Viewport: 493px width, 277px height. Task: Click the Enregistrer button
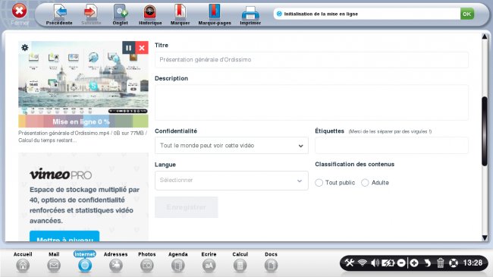tap(186, 207)
